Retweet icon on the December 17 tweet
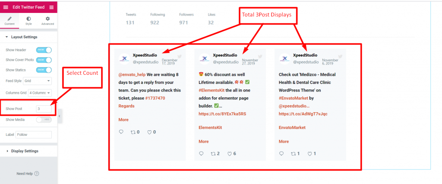This screenshot has width=442, height=184. [x=133, y=132]
